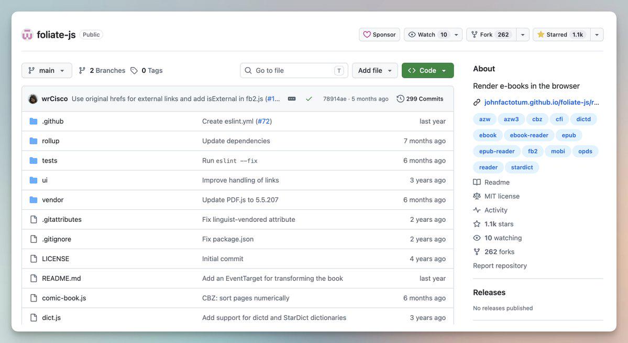Image resolution: width=628 pixels, height=343 pixels.
Task: Expand the main branch selector
Action: coord(47,70)
